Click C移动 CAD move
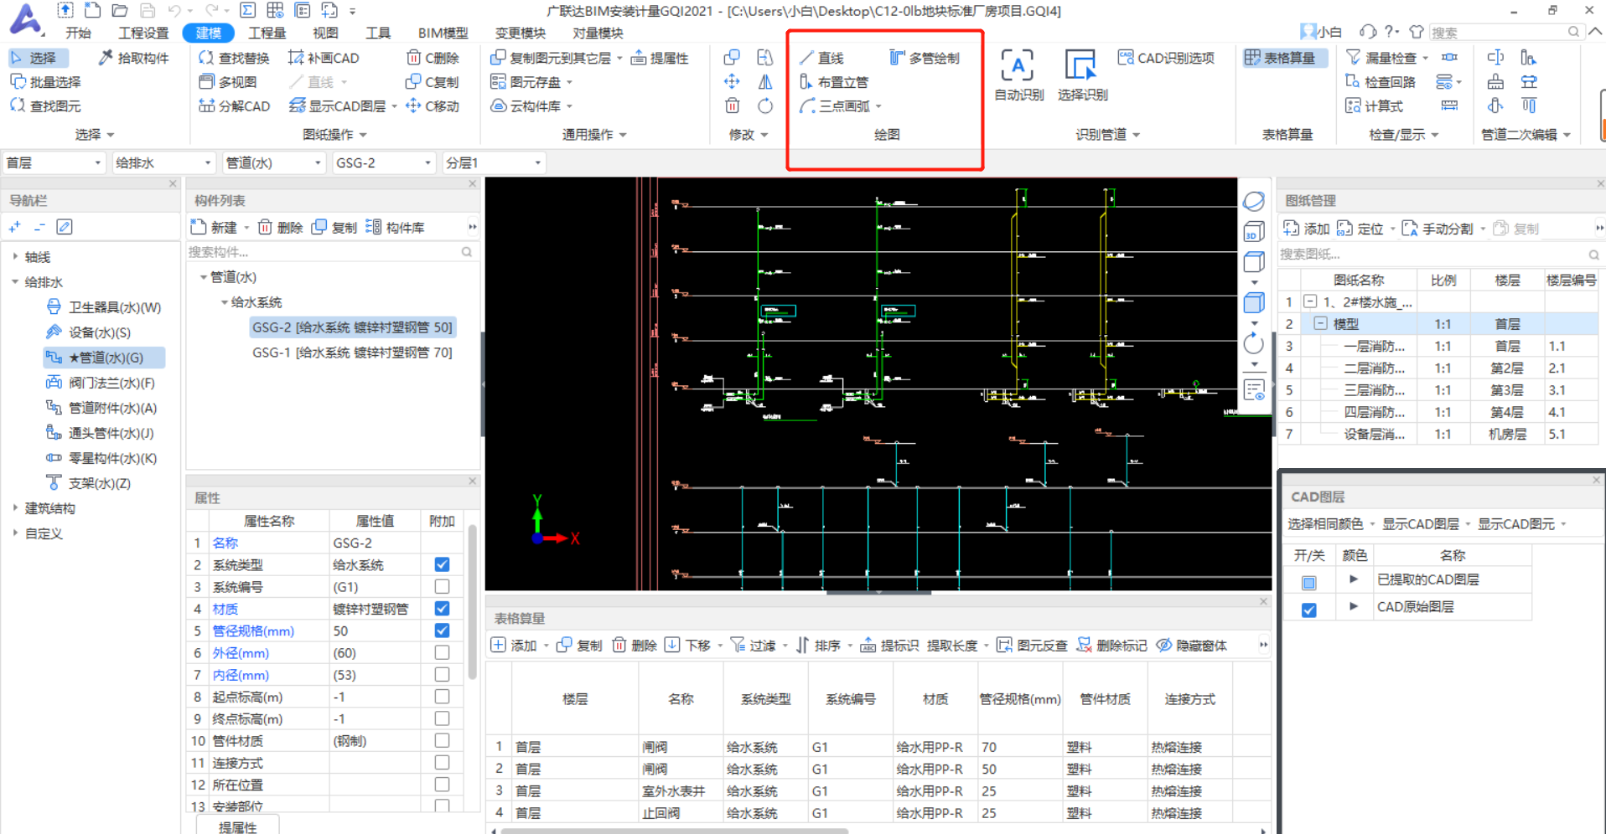 coord(433,106)
